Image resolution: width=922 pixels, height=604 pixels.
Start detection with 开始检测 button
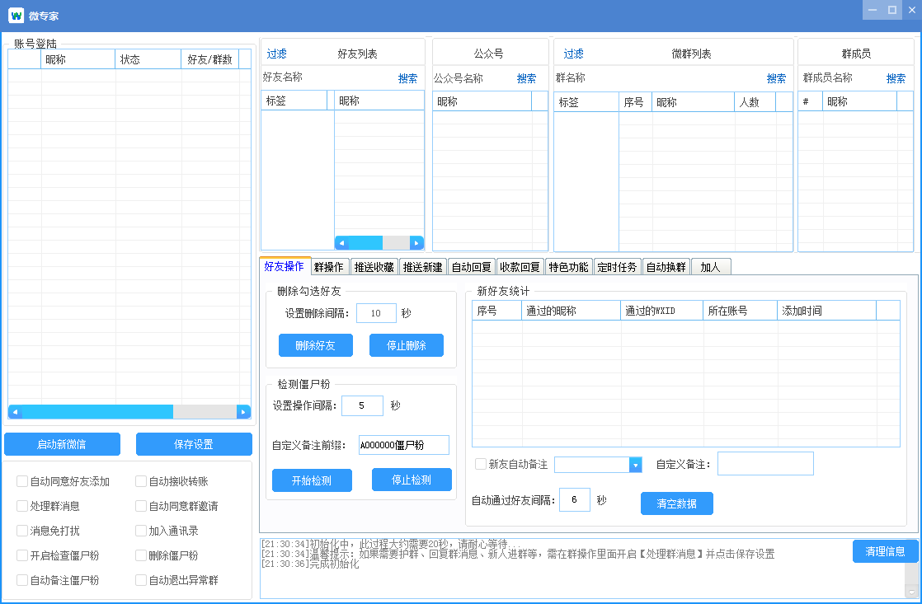point(313,480)
